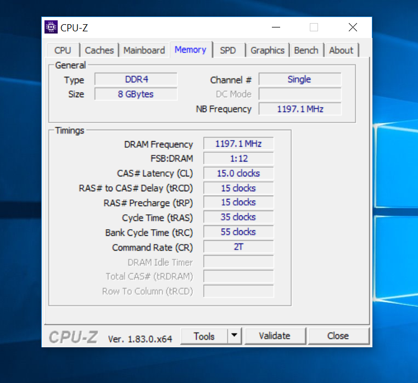Click the 2T command rate value
Image resolution: width=418 pixels, height=383 pixels.
(238, 247)
